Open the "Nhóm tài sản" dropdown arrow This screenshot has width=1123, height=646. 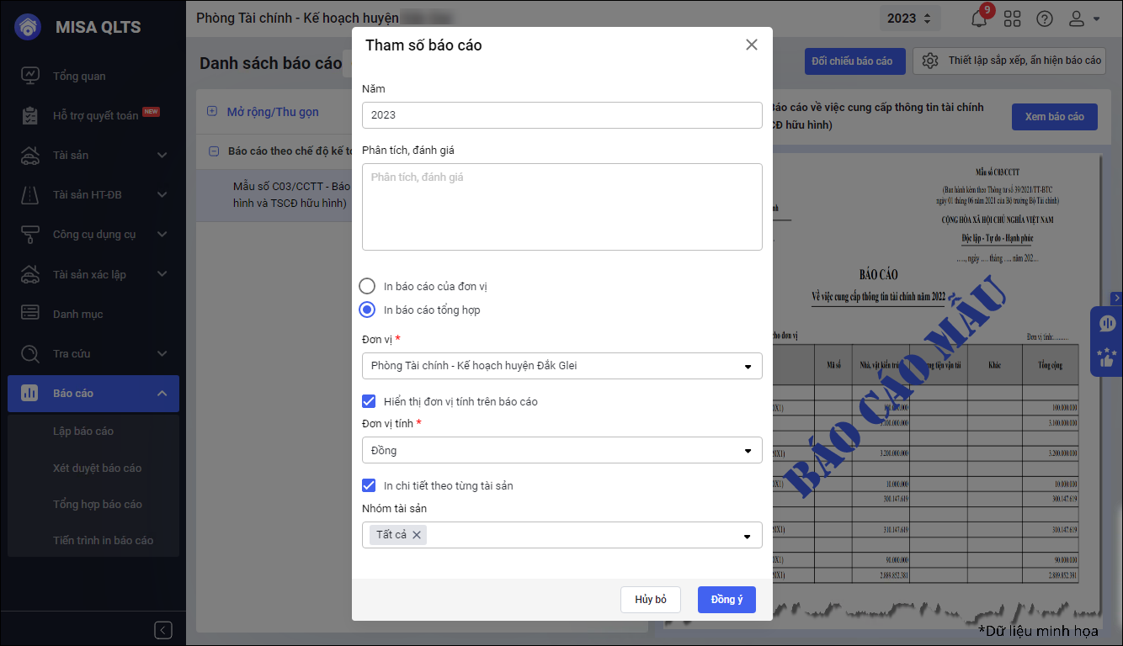pos(748,536)
